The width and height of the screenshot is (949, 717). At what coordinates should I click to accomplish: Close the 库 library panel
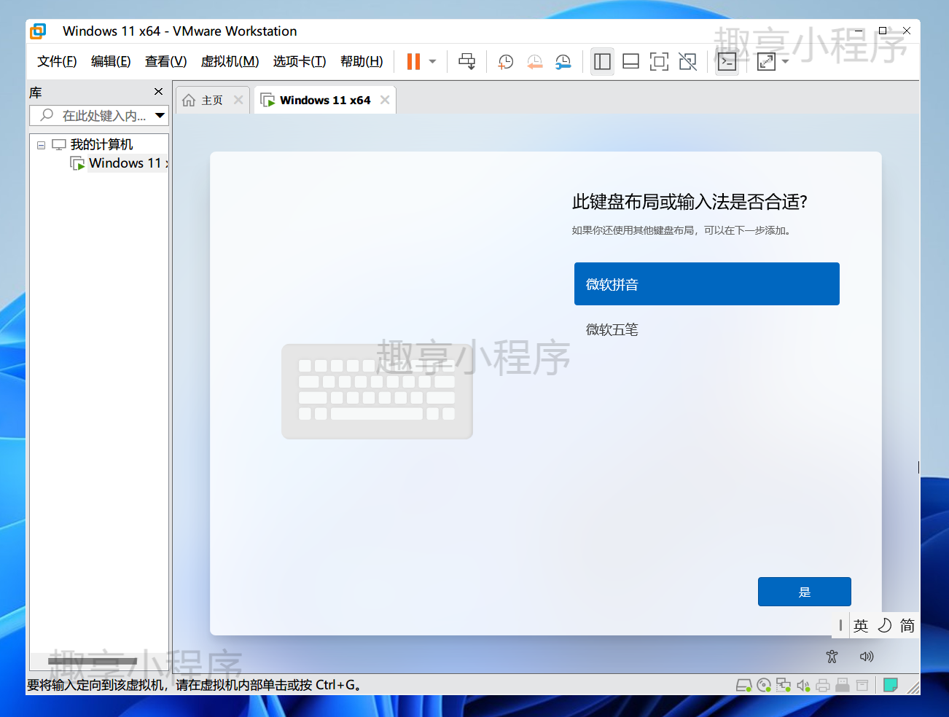coord(158,92)
